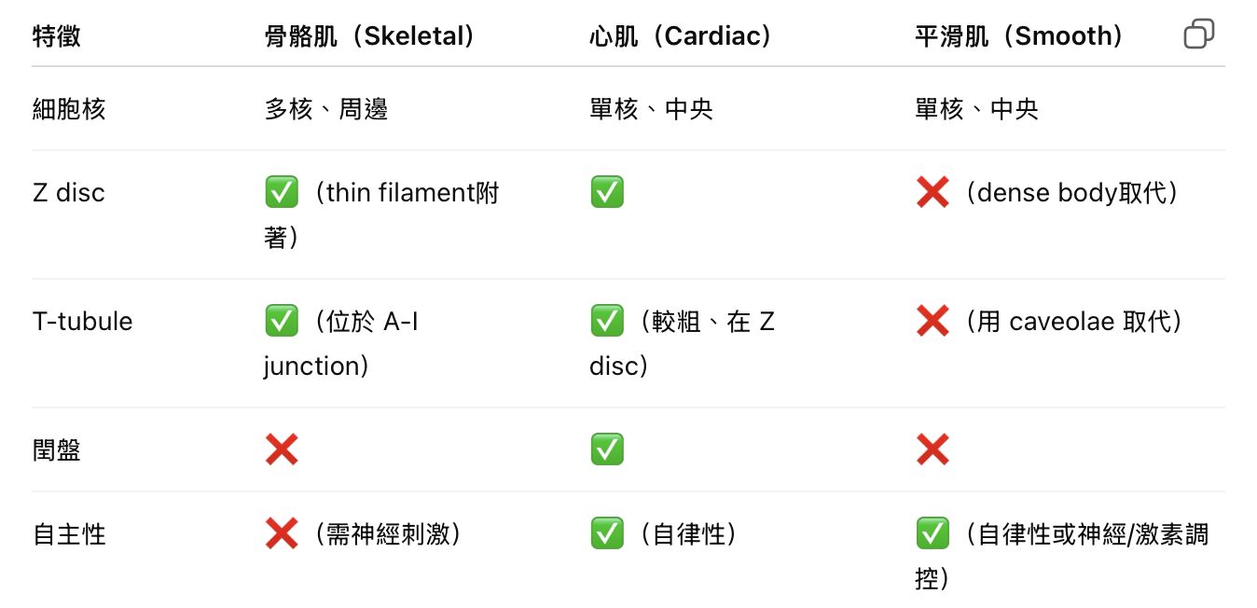This screenshot has width=1257, height=608.
Task: Click the T-tubule row label
Action: click(82, 322)
